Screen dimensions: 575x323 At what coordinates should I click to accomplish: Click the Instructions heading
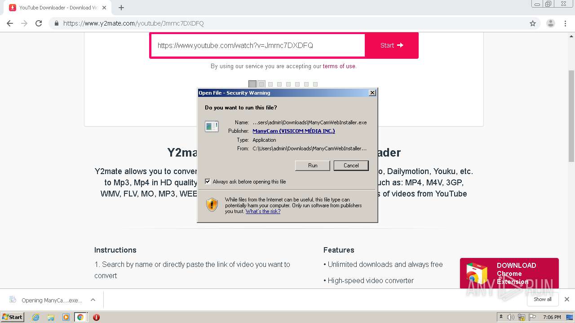115,250
